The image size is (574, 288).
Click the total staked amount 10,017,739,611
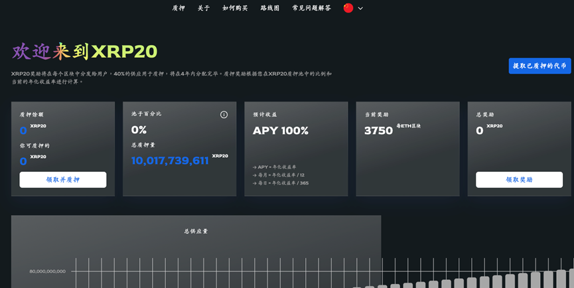(x=170, y=161)
